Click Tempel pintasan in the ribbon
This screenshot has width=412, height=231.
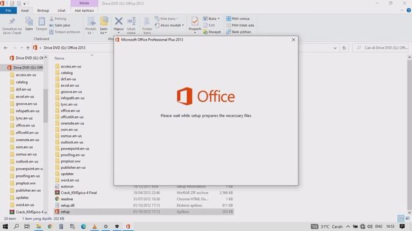pyautogui.click(x=64, y=32)
